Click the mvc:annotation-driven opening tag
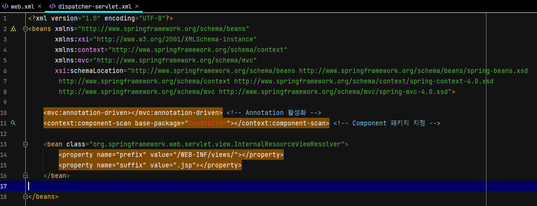This screenshot has height=206, width=537. pos(87,113)
